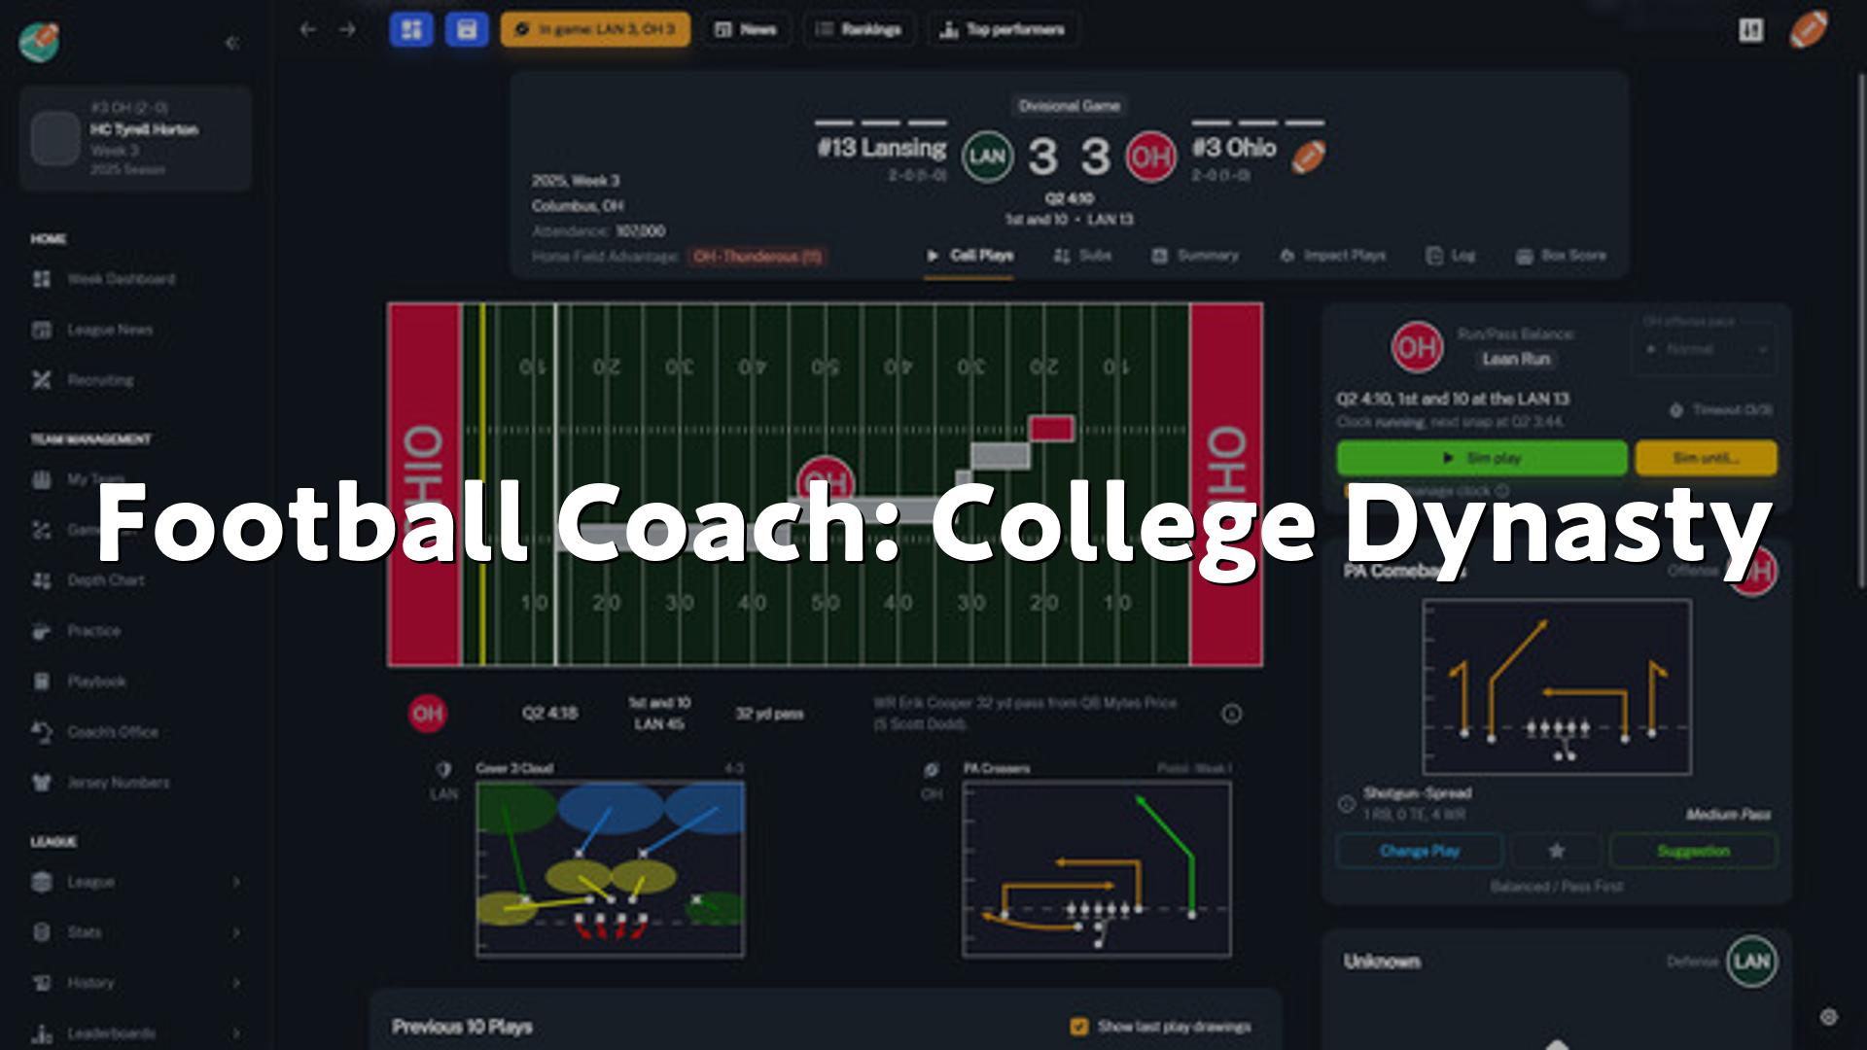Viewport: 1867px width, 1050px height.
Task: Click the OH logo in play-calling panel
Action: click(x=1416, y=348)
